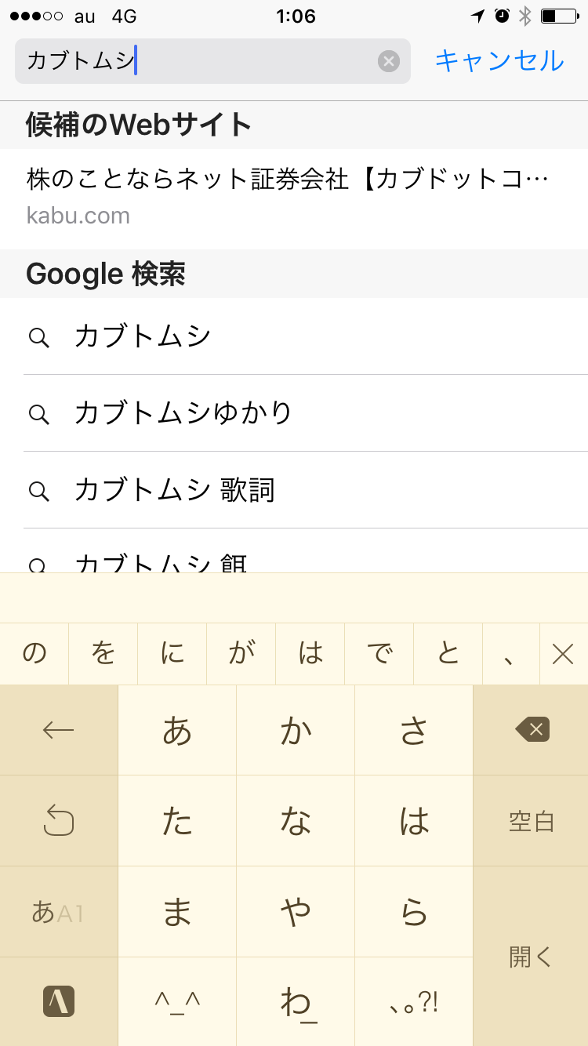Tap search icon beside カブトムシゆかり
Screen dimensions: 588x1046
38,413
